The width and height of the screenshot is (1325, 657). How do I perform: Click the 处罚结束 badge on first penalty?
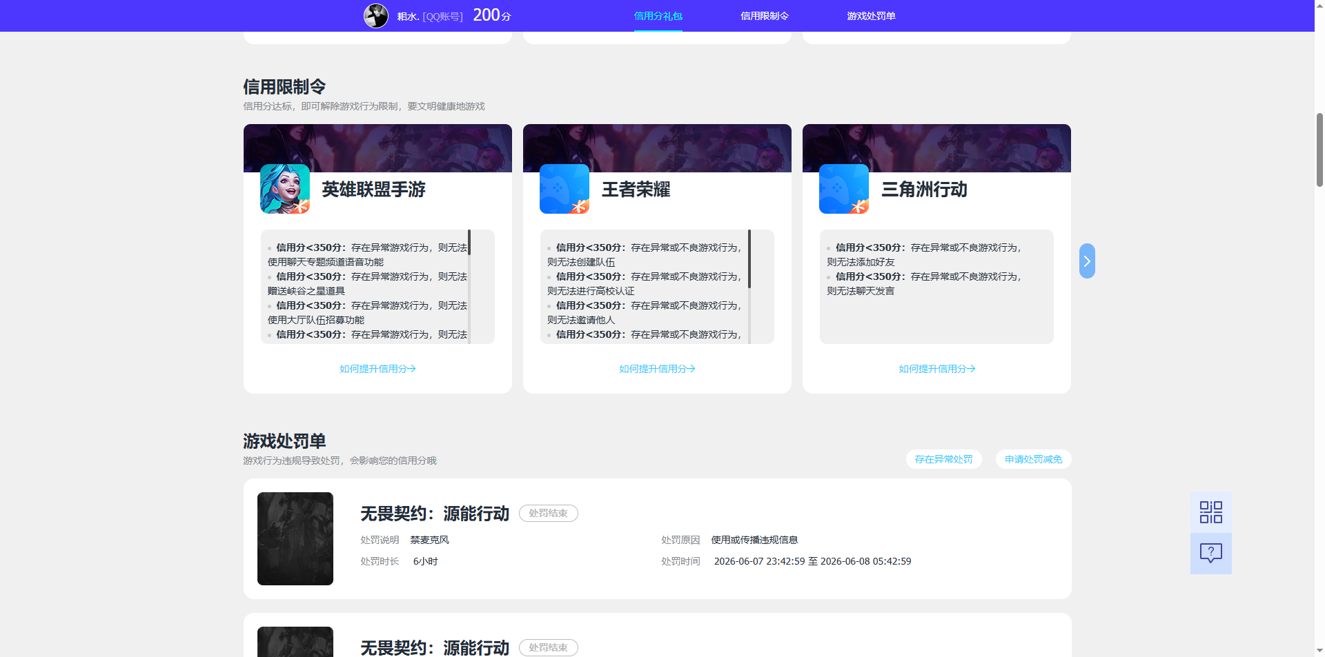pos(548,513)
